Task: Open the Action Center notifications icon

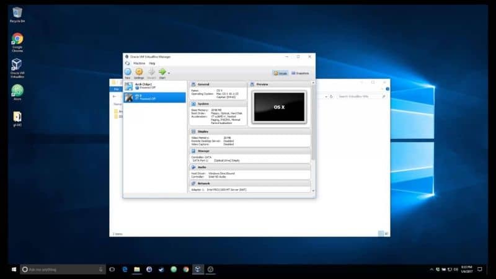Action: tap(480, 270)
